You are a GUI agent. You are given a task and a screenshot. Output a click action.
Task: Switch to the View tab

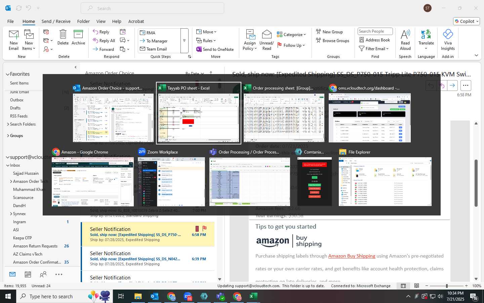[101, 21]
